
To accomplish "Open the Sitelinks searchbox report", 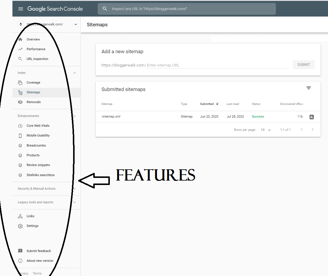I will (x=41, y=175).
